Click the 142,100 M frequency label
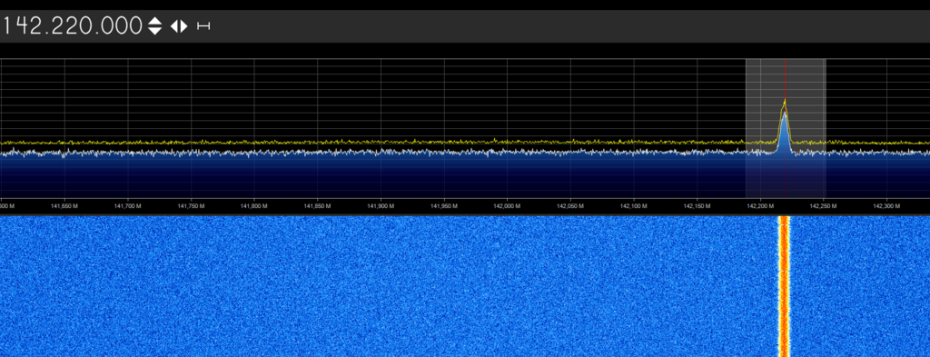Viewport: 930px width, 357px height. pos(633,206)
